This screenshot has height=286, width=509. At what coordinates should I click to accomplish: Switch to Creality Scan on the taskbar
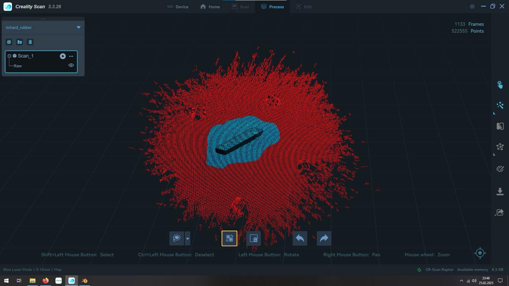tap(72, 281)
